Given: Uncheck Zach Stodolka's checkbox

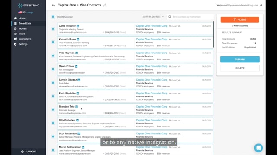Looking at the screenshot, I should click(x=53, y=96).
